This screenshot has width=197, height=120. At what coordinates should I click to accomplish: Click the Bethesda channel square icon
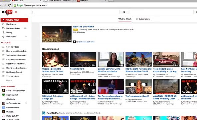[x=75, y=42]
